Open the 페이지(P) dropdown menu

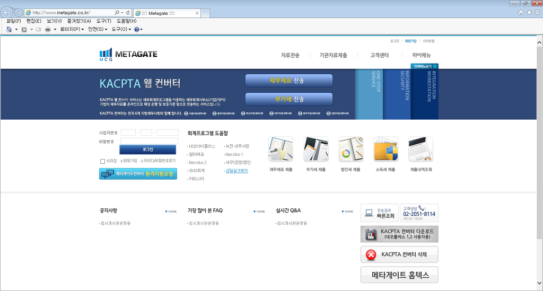coord(72,29)
